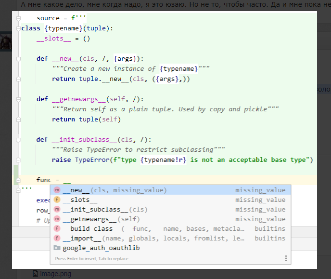The height and width of the screenshot is (279, 331).
Task: Pick the __import__ builtins suggestion
Action: tap(170, 239)
